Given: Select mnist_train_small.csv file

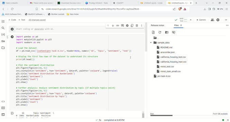Looking at the screenshot, I should [x=170, y=71].
